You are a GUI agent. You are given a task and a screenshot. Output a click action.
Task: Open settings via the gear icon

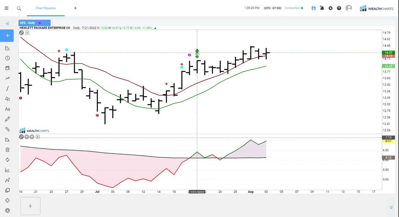(x=331, y=8)
